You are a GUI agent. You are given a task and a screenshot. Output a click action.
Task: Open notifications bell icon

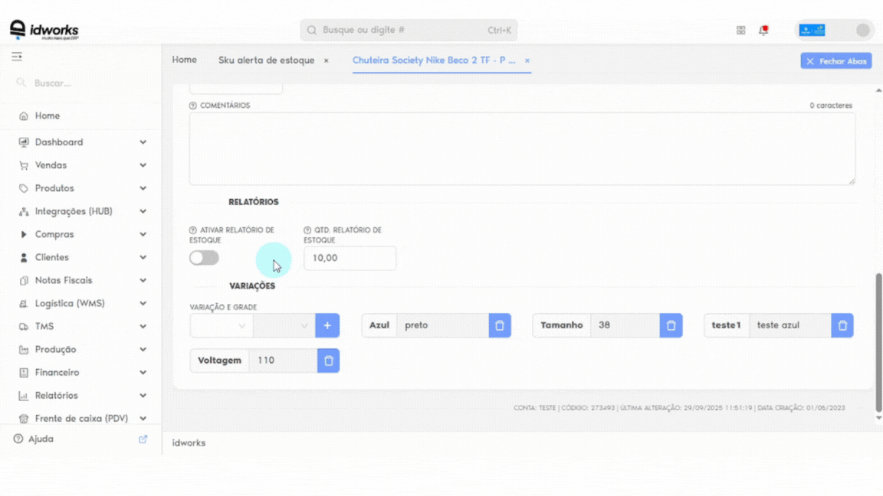(763, 31)
